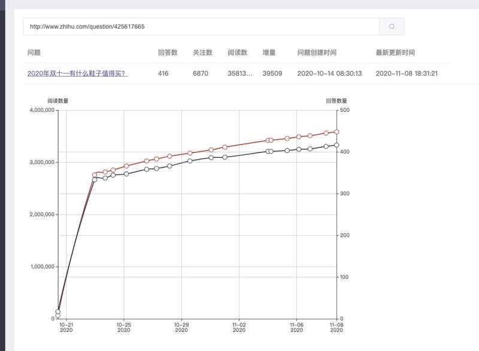Click the 问题 column header
Viewport: 479px width, 351px height.
pos(34,52)
